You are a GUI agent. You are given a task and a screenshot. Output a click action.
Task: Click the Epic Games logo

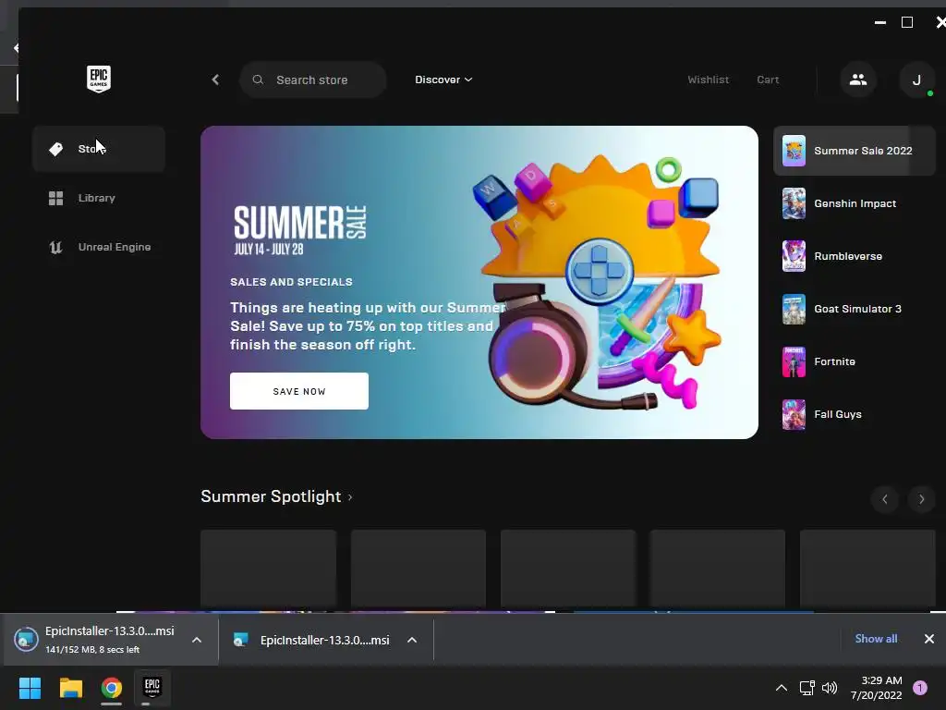[x=98, y=80]
